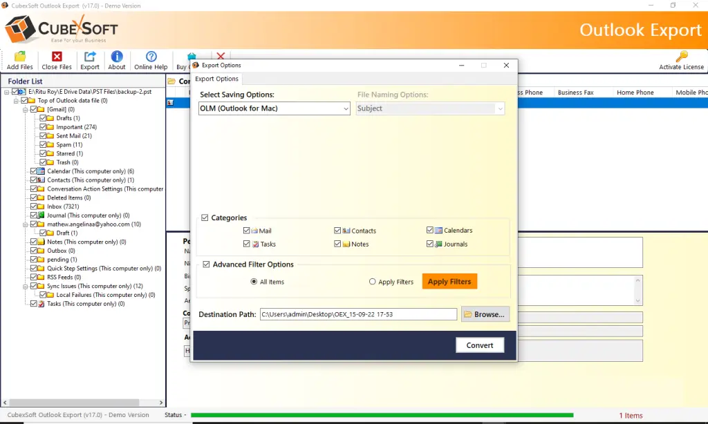Open the File Naming Options dropdown

click(430, 108)
